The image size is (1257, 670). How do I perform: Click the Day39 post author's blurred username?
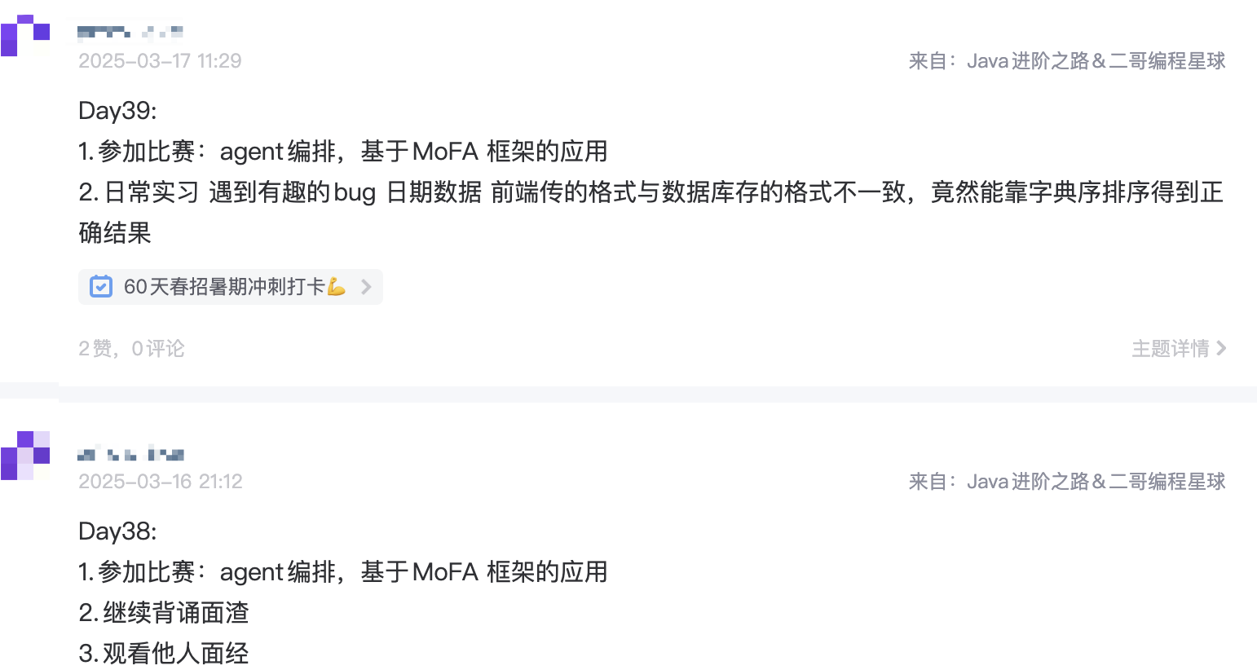pyautogui.click(x=130, y=33)
